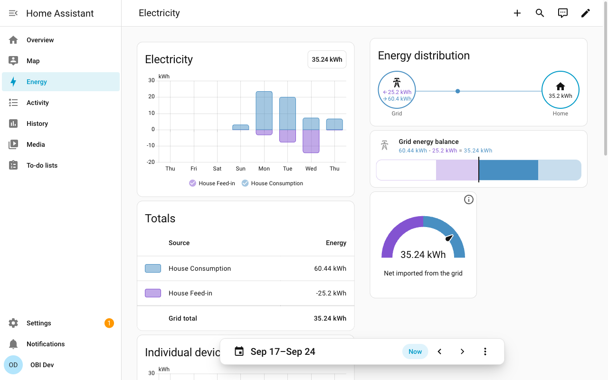Open the Map page
Image resolution: width=608 pixels, height=380 pixels.
61,61
